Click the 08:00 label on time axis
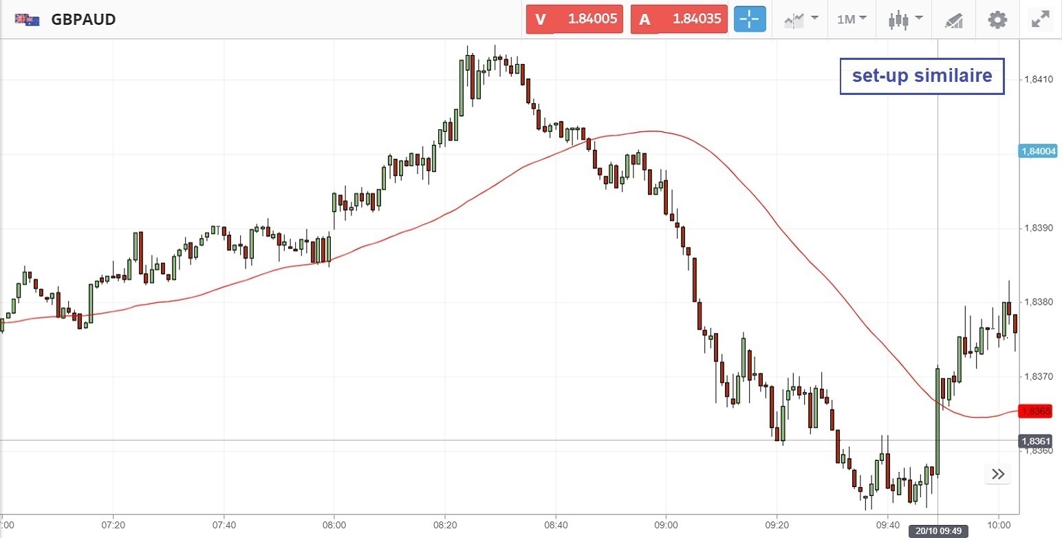 pos(334,523)
